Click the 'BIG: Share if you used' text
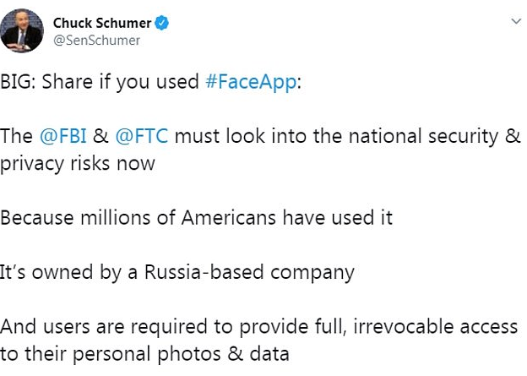This screenshot has height=376, width=527. pos(100,82)
